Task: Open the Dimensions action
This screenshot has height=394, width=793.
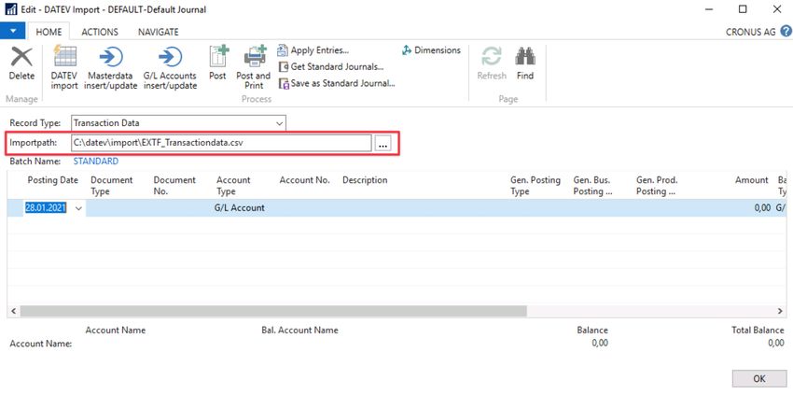Action: [x=431, y=50]
